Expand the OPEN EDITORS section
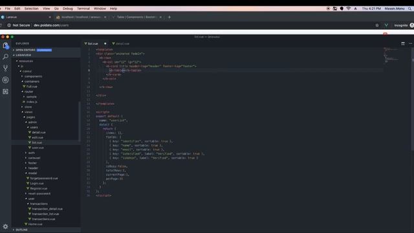 click(x=46, y=50)
